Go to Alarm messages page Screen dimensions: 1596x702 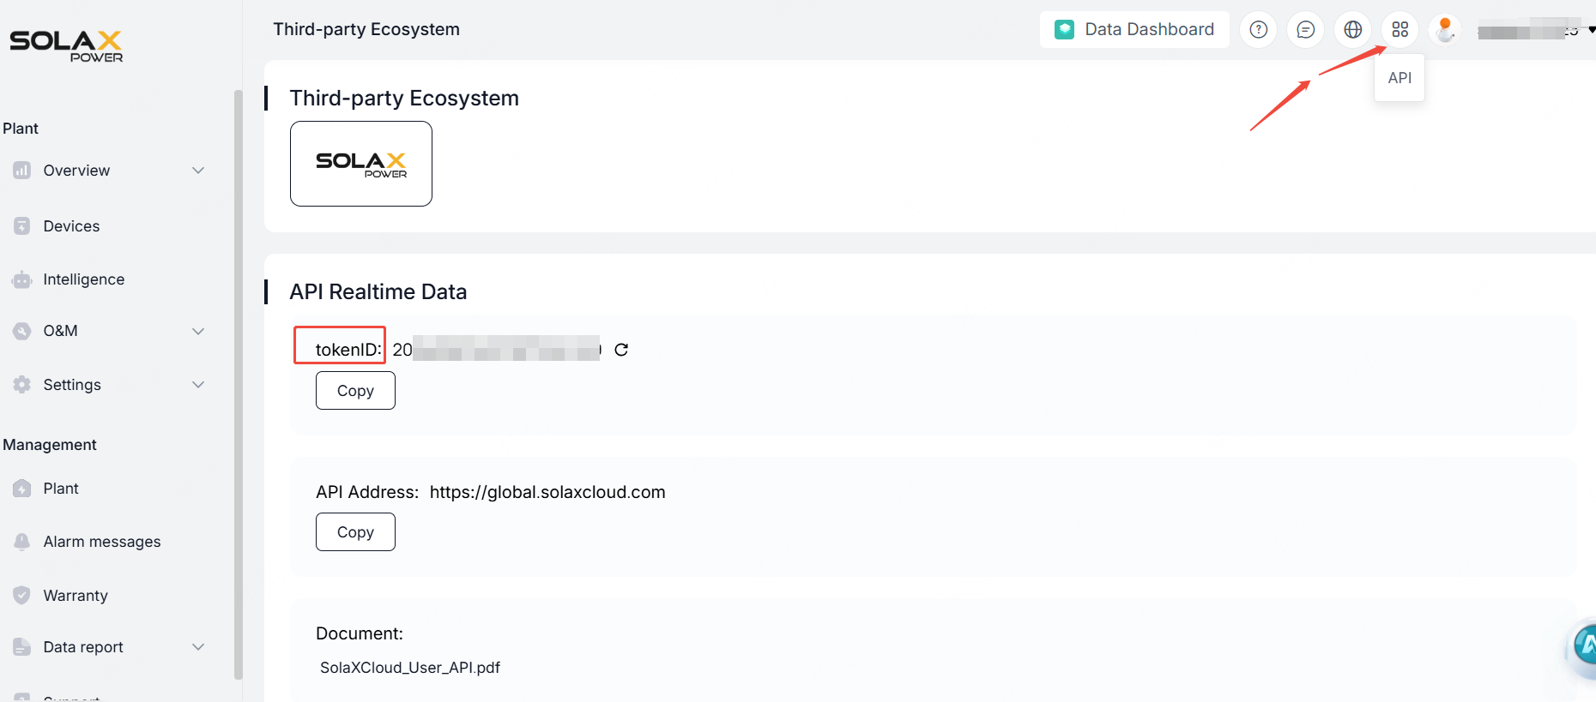pyautogui.click(x=101, y=542)
